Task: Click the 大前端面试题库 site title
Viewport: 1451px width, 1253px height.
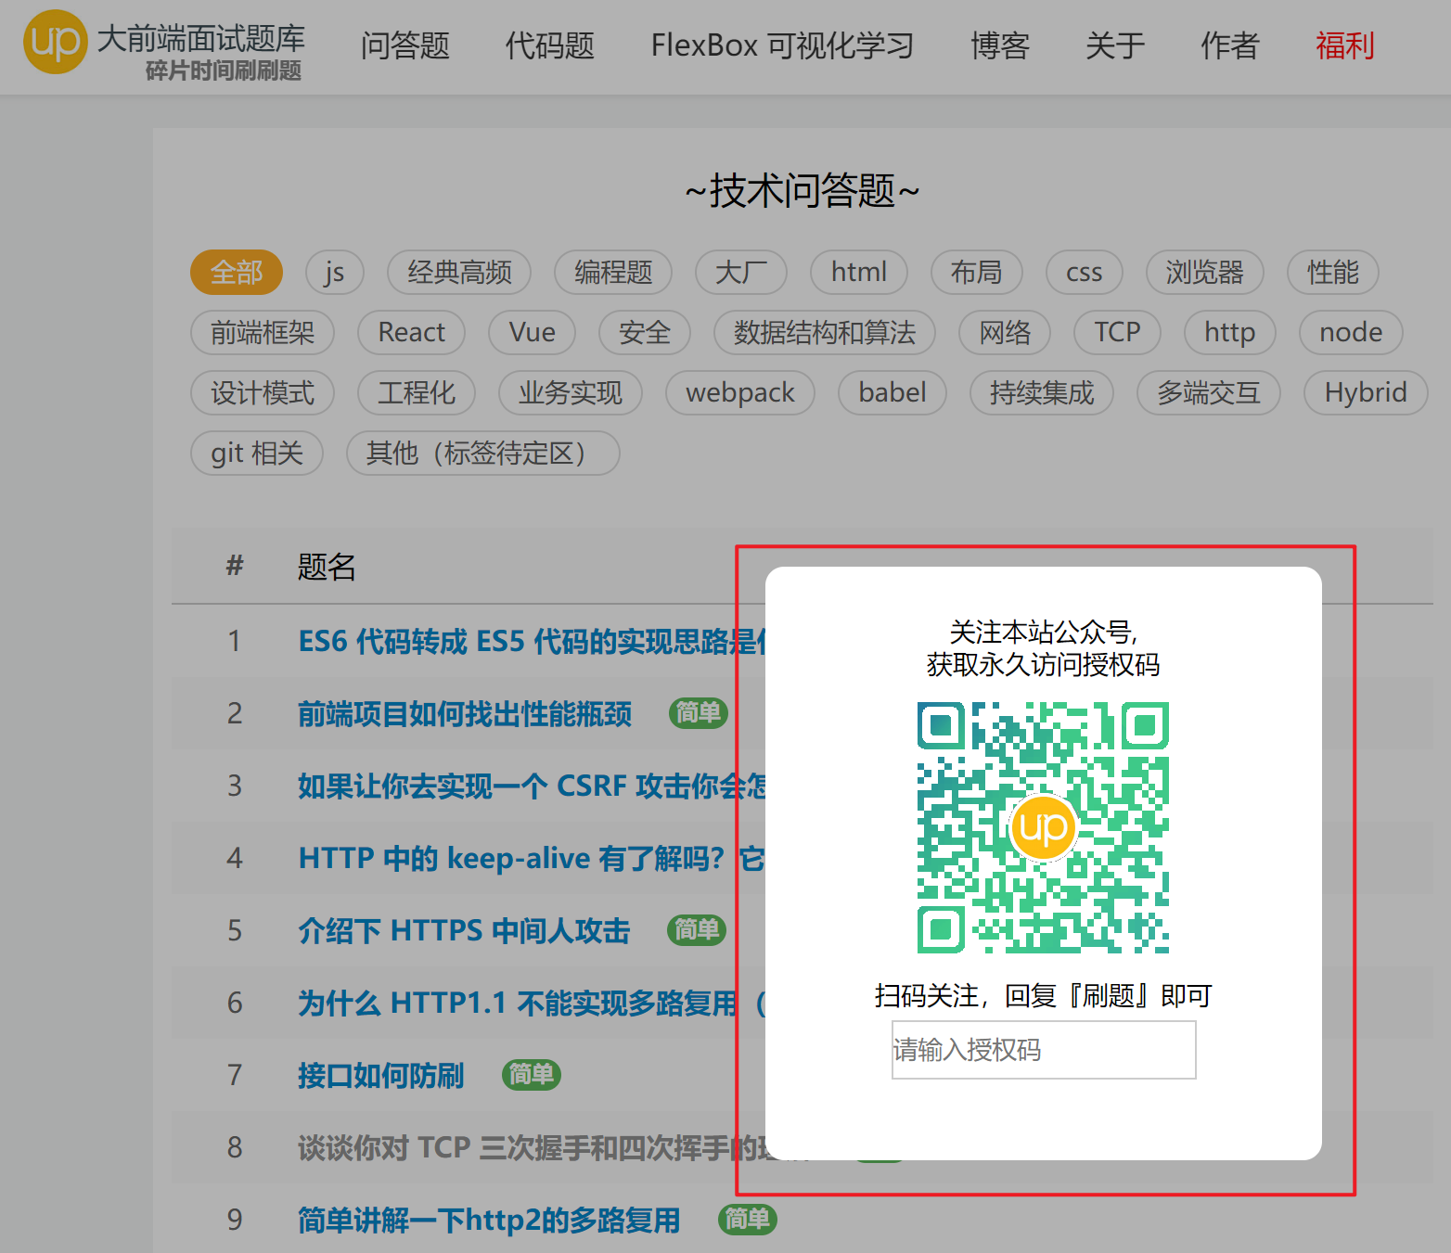Action: pos(201,38)
